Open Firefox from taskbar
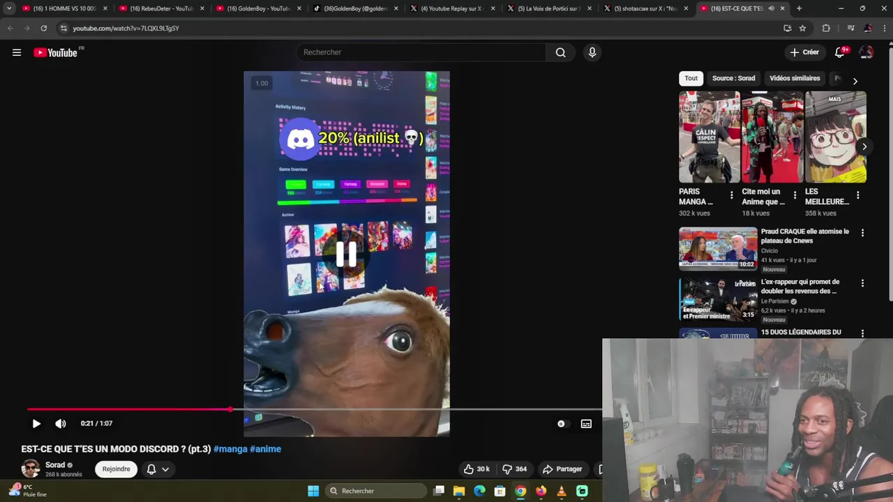893x502 pixels. 541,491
